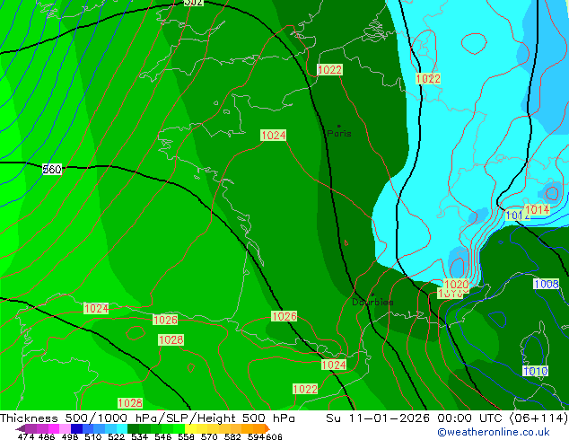Click the 606 value on the legend scale
The width and height of the screenshot is (569, 440).
tap(274, 436)
